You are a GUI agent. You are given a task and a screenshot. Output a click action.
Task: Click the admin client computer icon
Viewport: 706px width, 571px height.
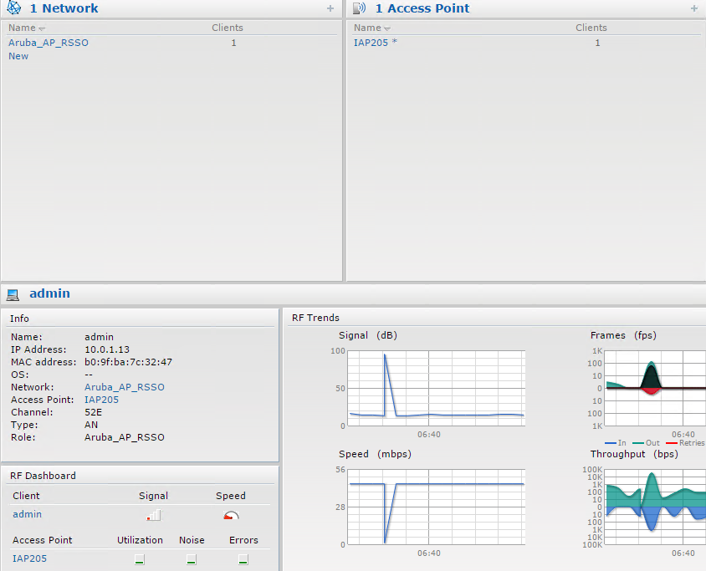point(13,293)
